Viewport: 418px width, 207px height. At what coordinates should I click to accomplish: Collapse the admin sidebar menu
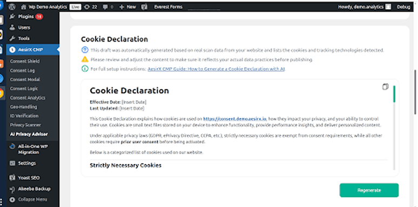pos(32,199)
